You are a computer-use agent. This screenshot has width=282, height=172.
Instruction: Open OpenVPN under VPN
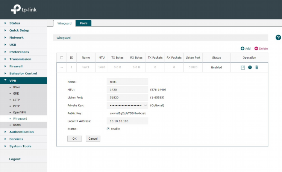tap(19, 112)
